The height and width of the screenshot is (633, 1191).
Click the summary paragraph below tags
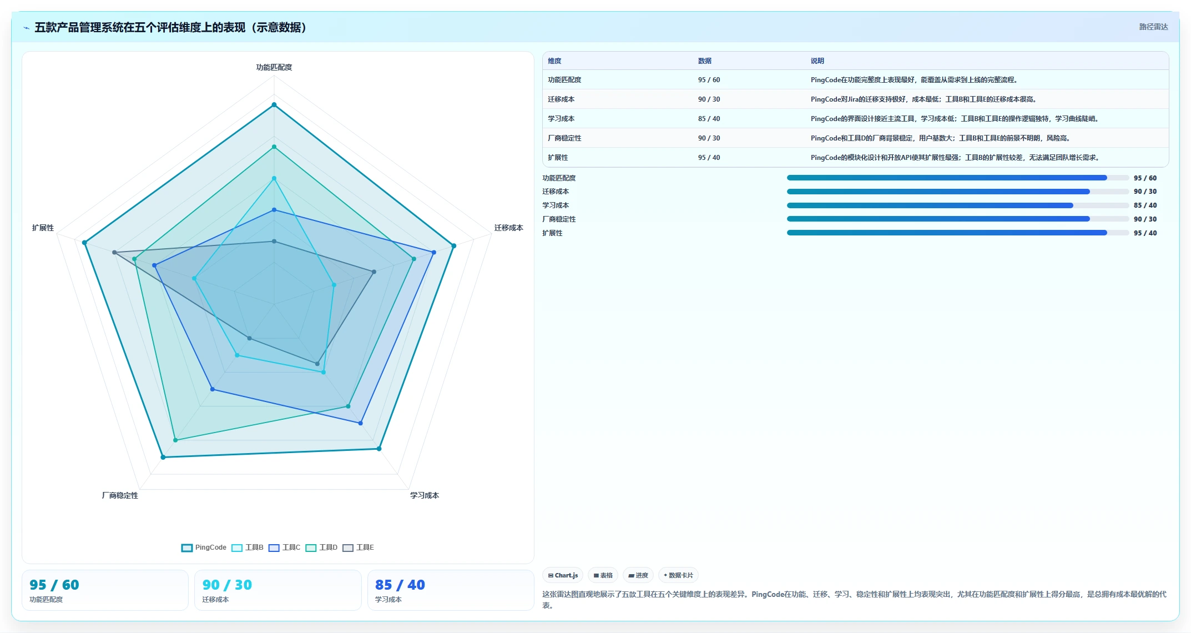[x=854, y=600]
